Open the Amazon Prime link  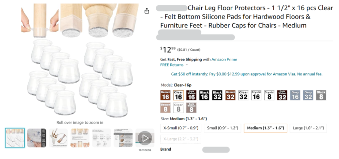click(x=224, y=59)
